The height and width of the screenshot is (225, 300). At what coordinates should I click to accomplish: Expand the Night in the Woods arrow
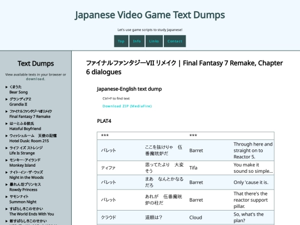click(x=7, y=172)
